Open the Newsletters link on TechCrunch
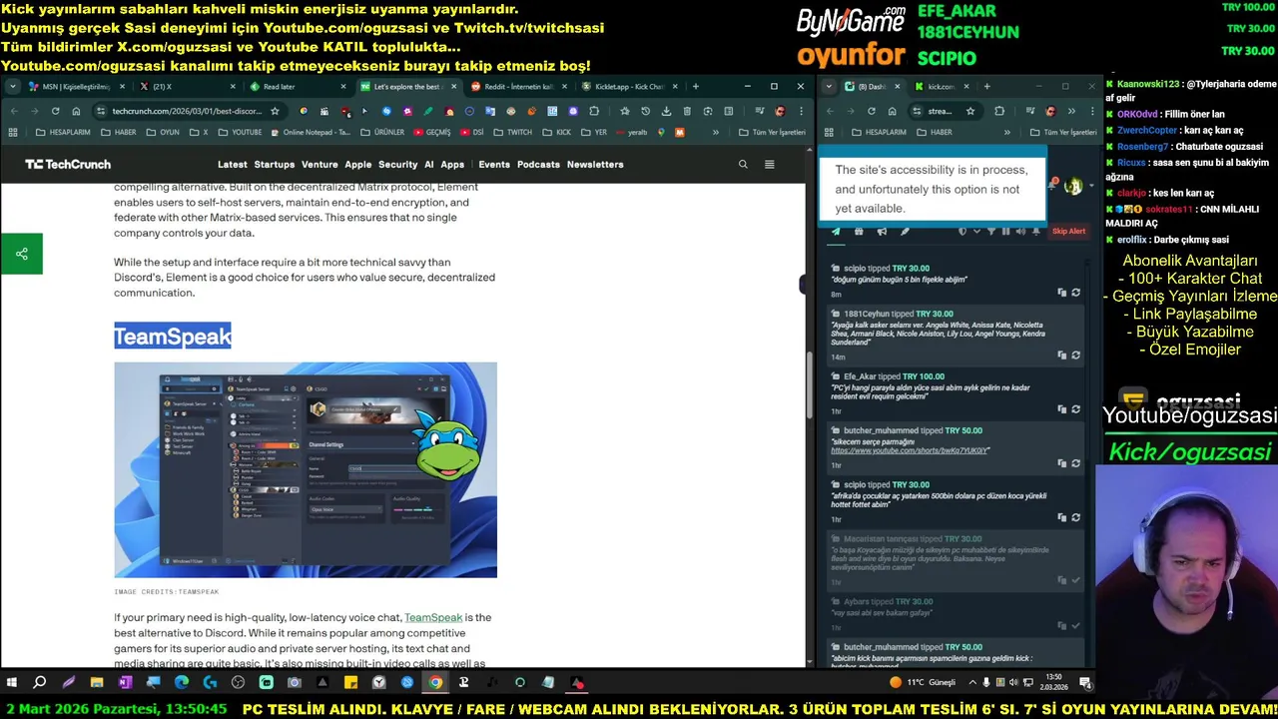 pos(595,164)
